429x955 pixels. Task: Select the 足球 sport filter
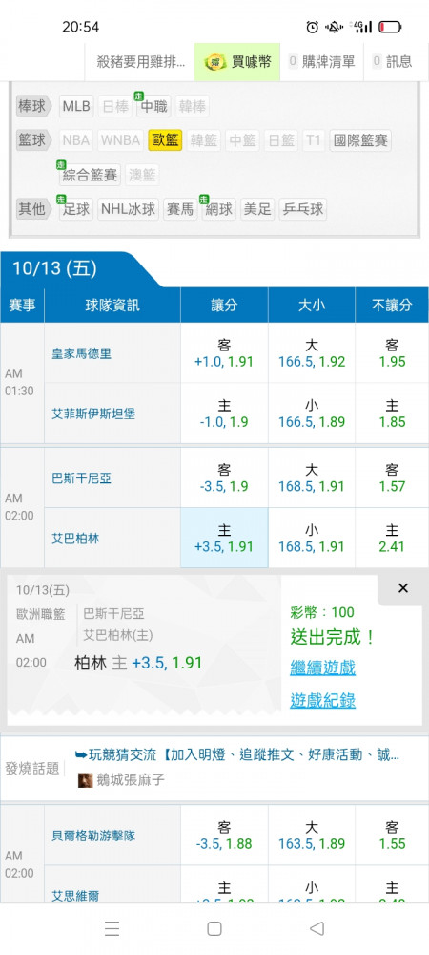tap(76, 209)
